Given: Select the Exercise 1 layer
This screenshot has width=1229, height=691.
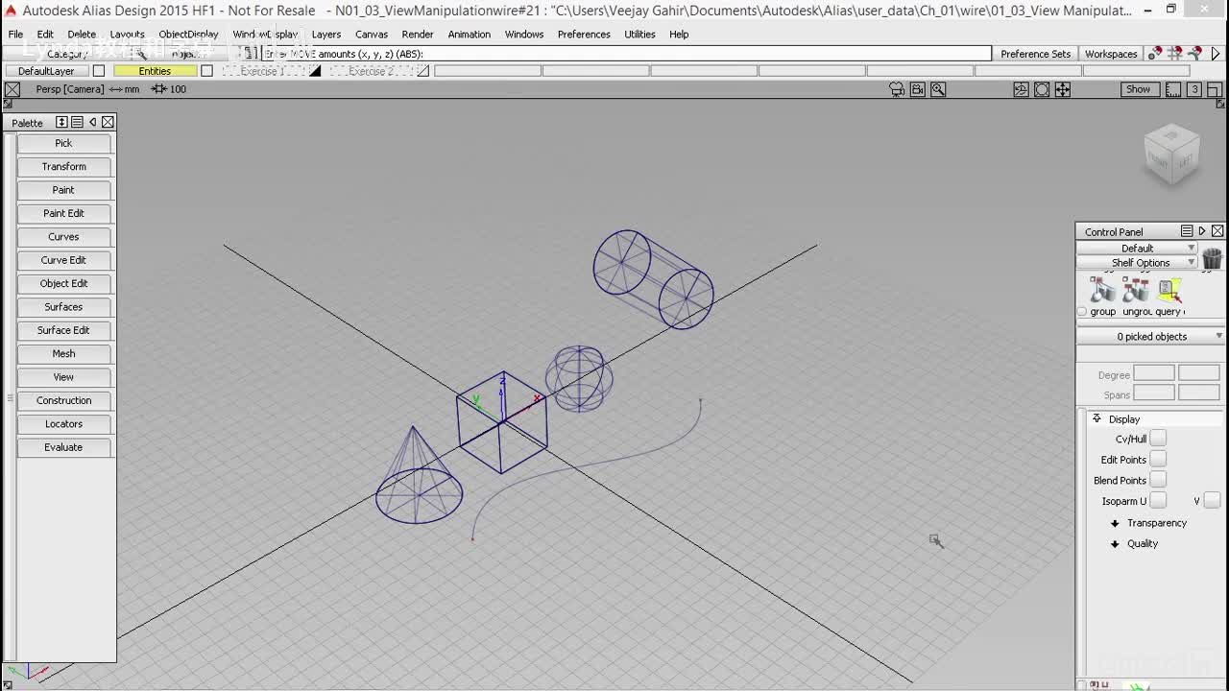Looking at the screenshot, I should point(263,71).
